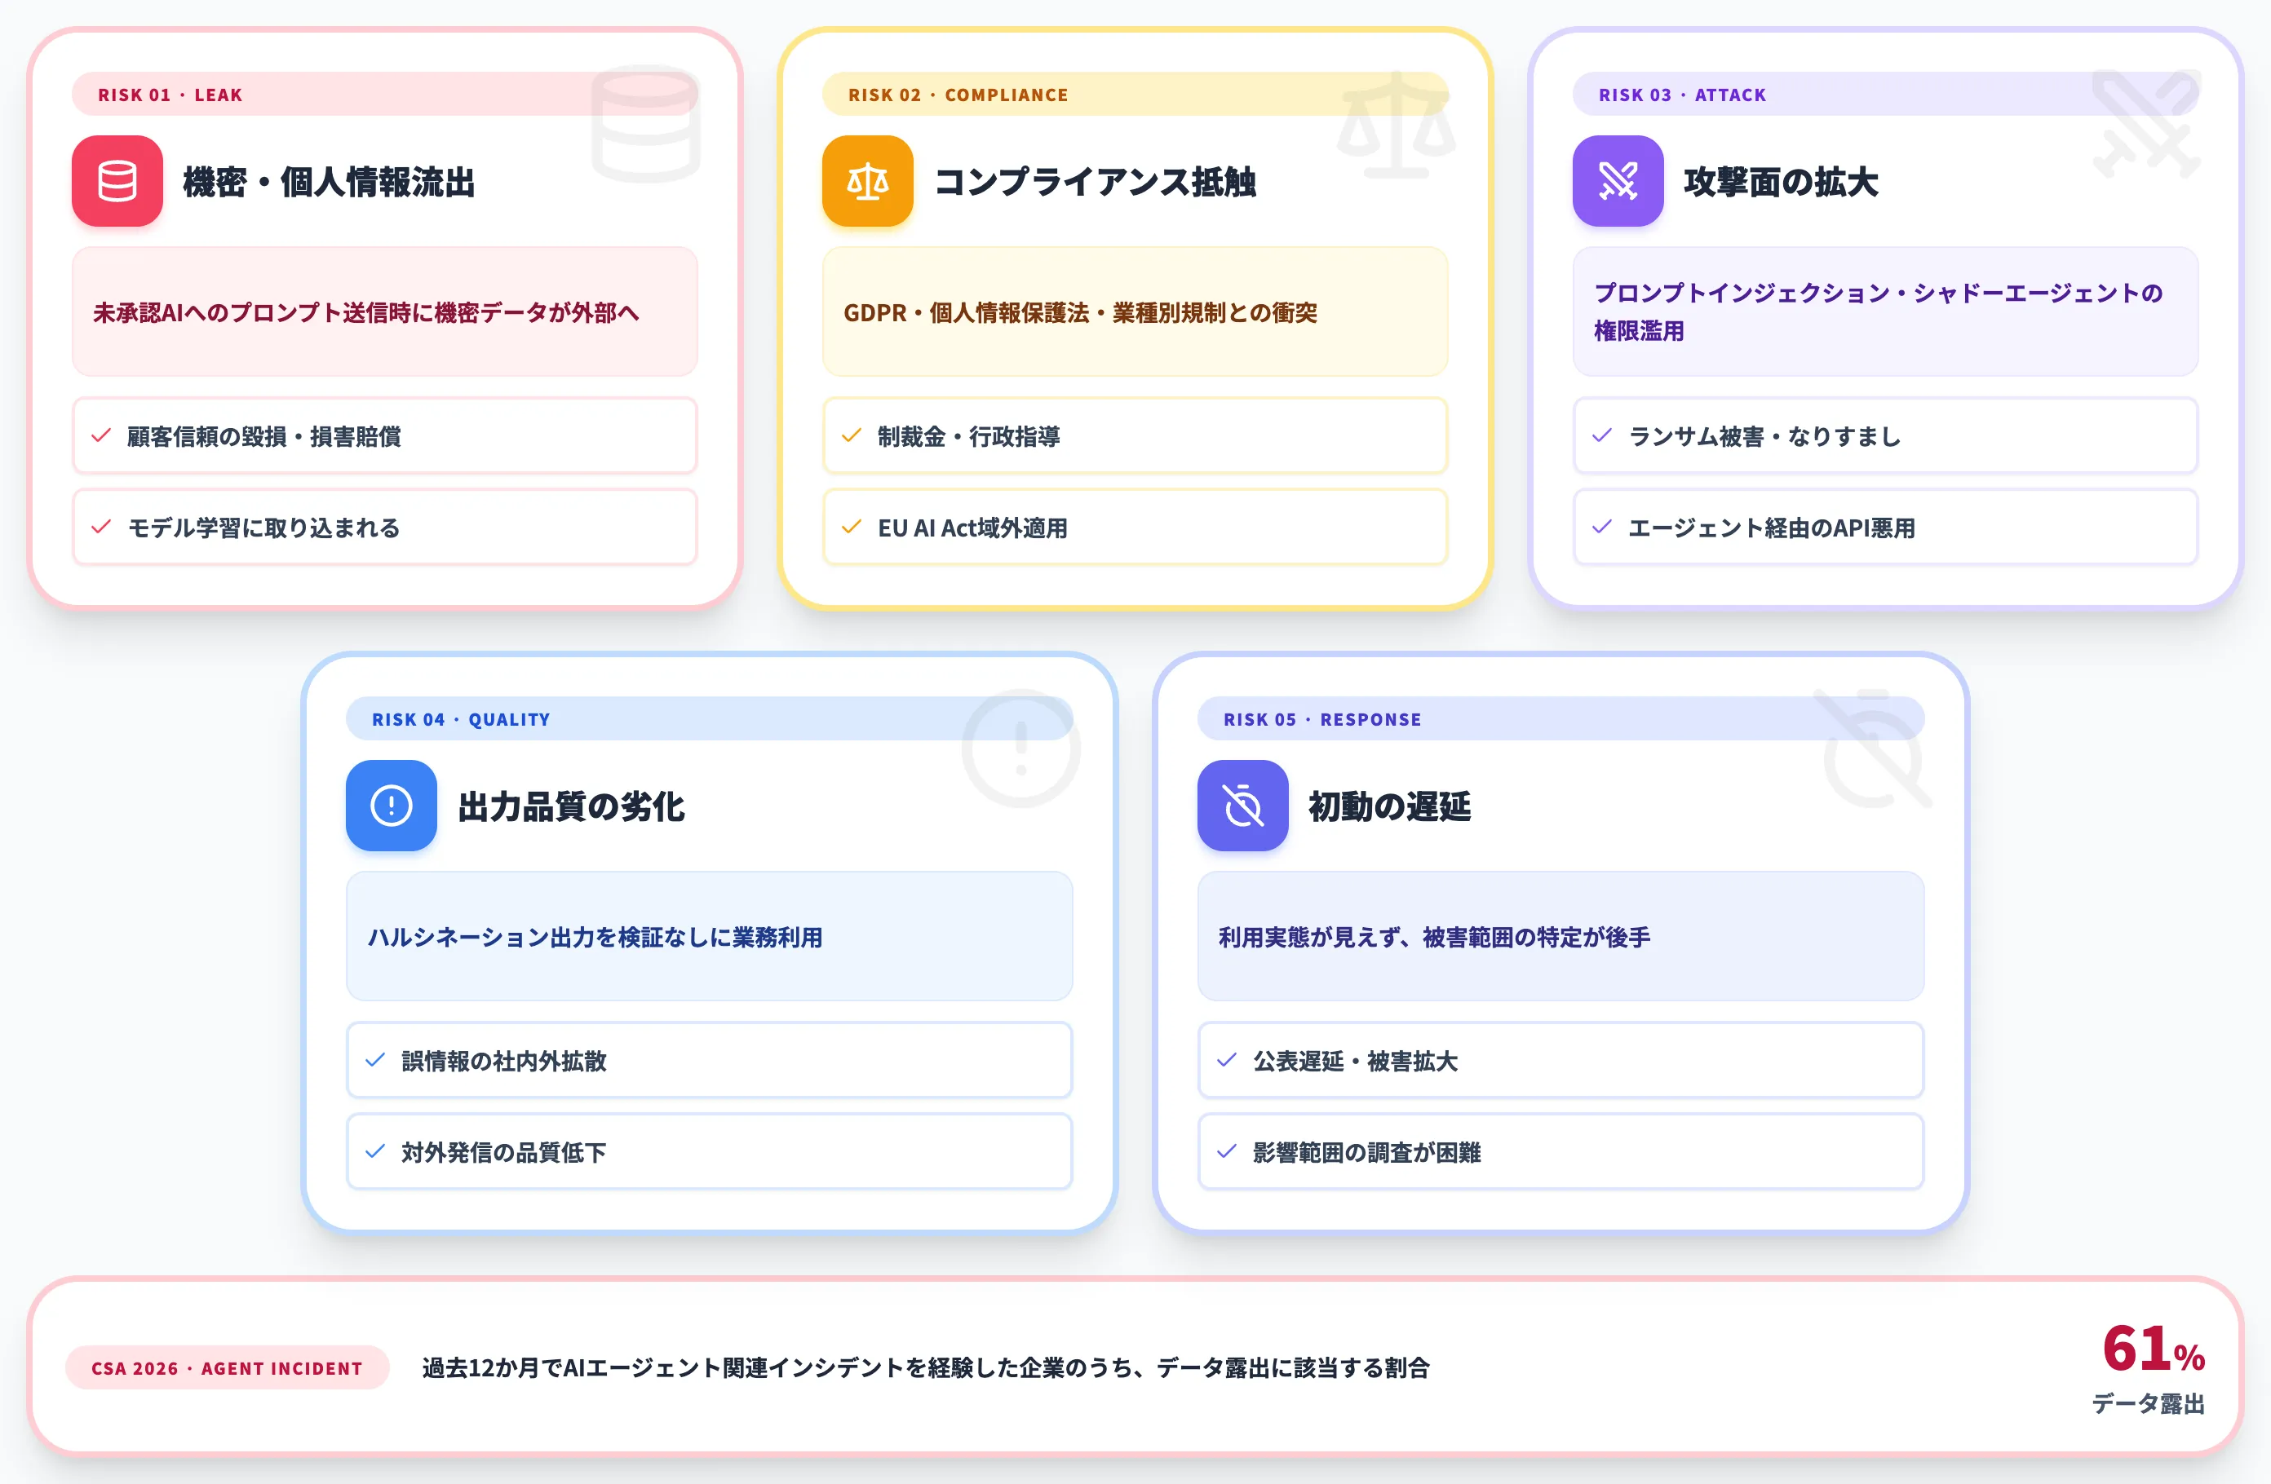Click the sentence starting 過去12か月でAIエージェント関連
The width and height of the screenshot is (2271, 1484).
[926, 1367]
